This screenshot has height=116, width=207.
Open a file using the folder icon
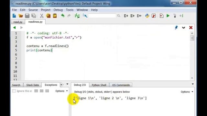[x=21, y=16]
